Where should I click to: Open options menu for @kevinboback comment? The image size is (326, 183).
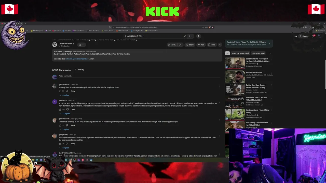point(220,120)
